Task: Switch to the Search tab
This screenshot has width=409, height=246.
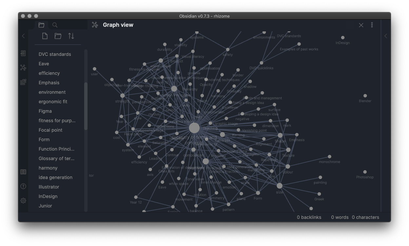Action: click(55, 25)
